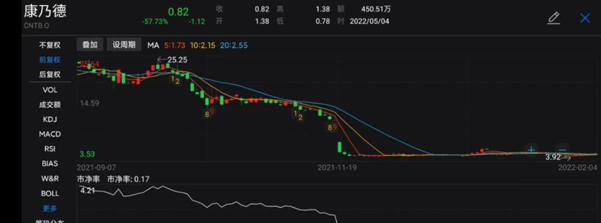601x223 pixels.
Task: Click the 叠加 overlay button
Action: click(x=90, y=44)
